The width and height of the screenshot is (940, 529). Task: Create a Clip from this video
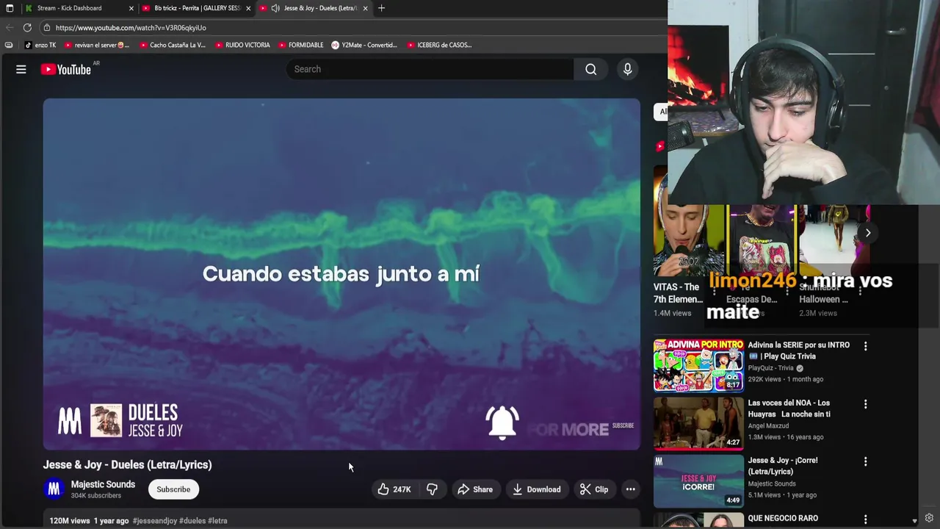point(594,489)
